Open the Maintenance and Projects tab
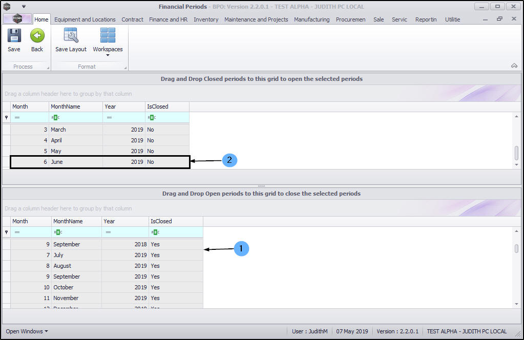 [x=256, y=19]
